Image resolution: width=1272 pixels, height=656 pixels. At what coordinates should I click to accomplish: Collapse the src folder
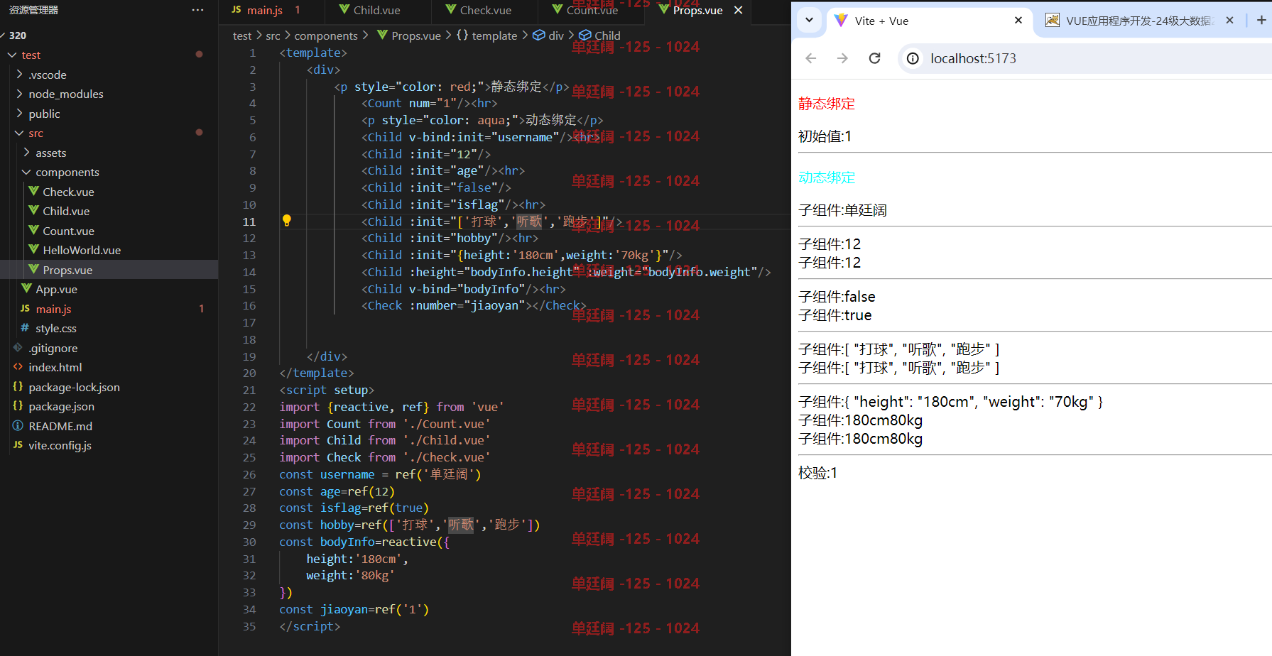tap(19, 133)
